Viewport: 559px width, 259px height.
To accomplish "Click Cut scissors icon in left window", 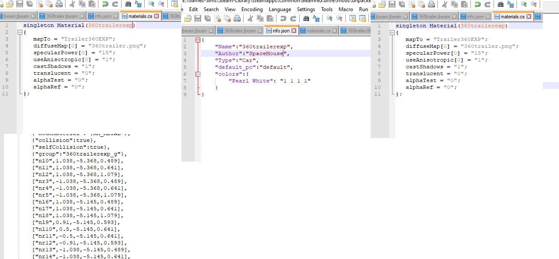I will pyautogui.click(x=72, y=4).
